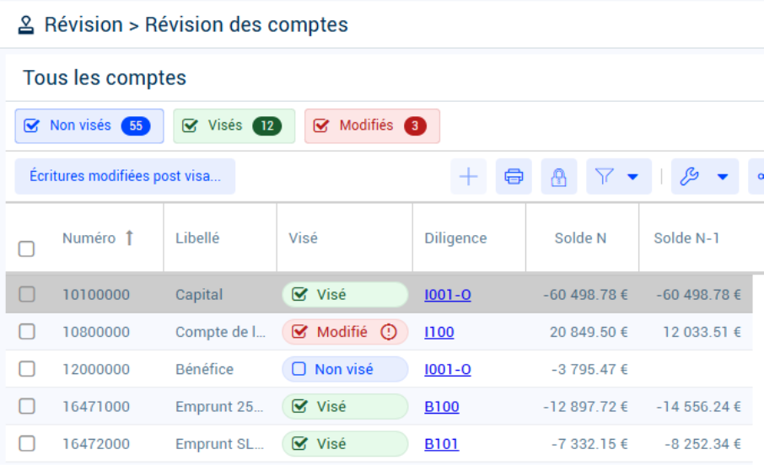Click the funnel filter icon
This screenshot has height=465, width=764.
[x=604, y=176]
